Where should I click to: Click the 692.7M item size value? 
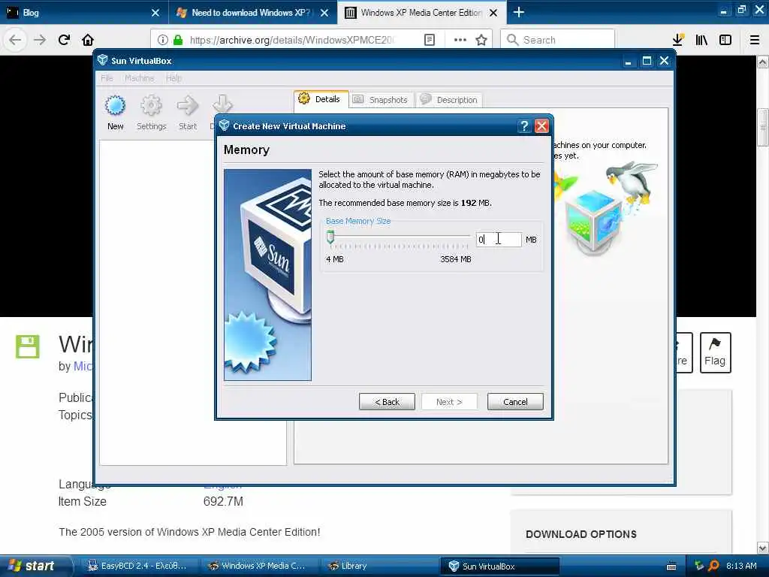223,501
